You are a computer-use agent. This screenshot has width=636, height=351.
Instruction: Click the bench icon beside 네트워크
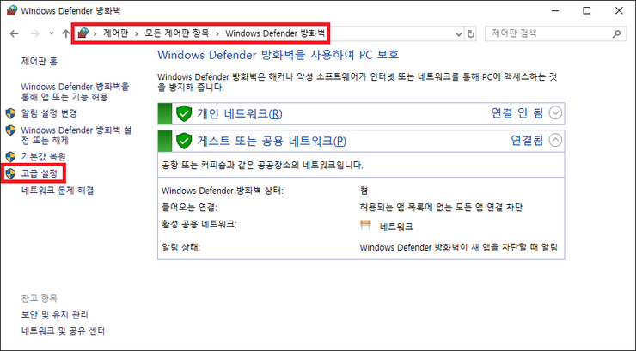[x=366, y=227]
